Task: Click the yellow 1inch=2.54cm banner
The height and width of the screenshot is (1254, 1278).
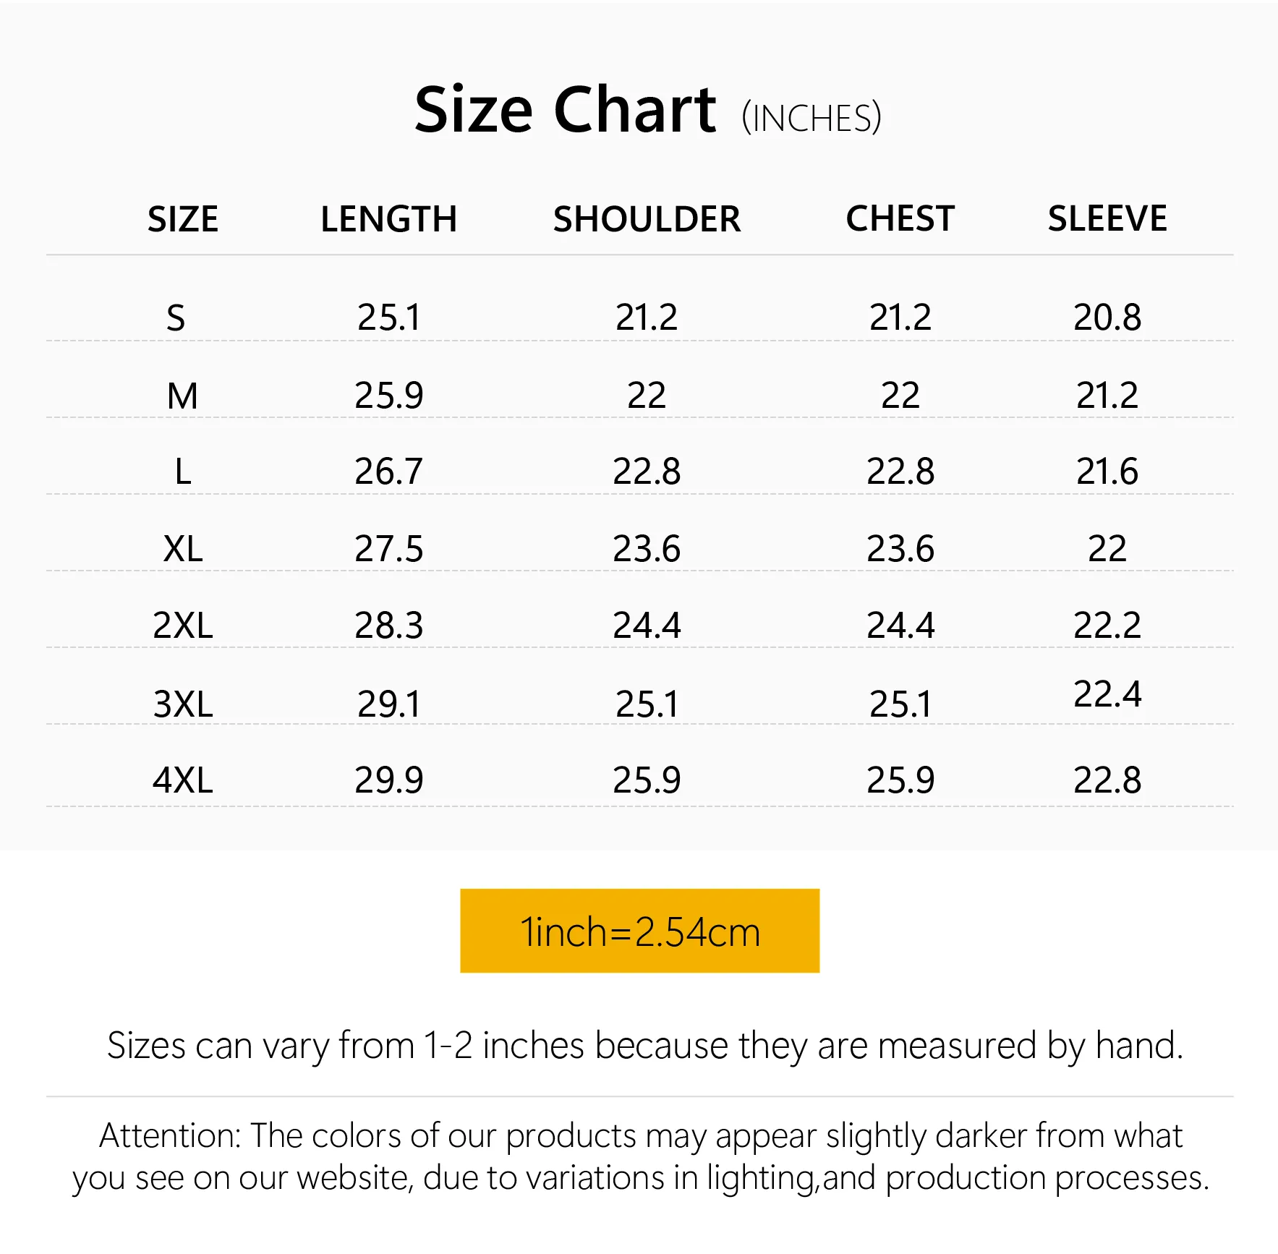Action: click(639, 931)
